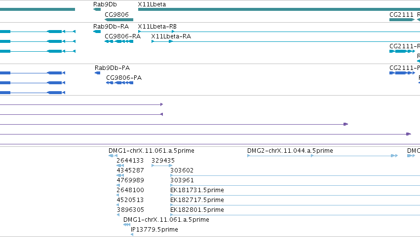Viewport: 420px width, 237px height.
Task: Click the CG9806 gene feature bar
Action: [x=119, y=20]
